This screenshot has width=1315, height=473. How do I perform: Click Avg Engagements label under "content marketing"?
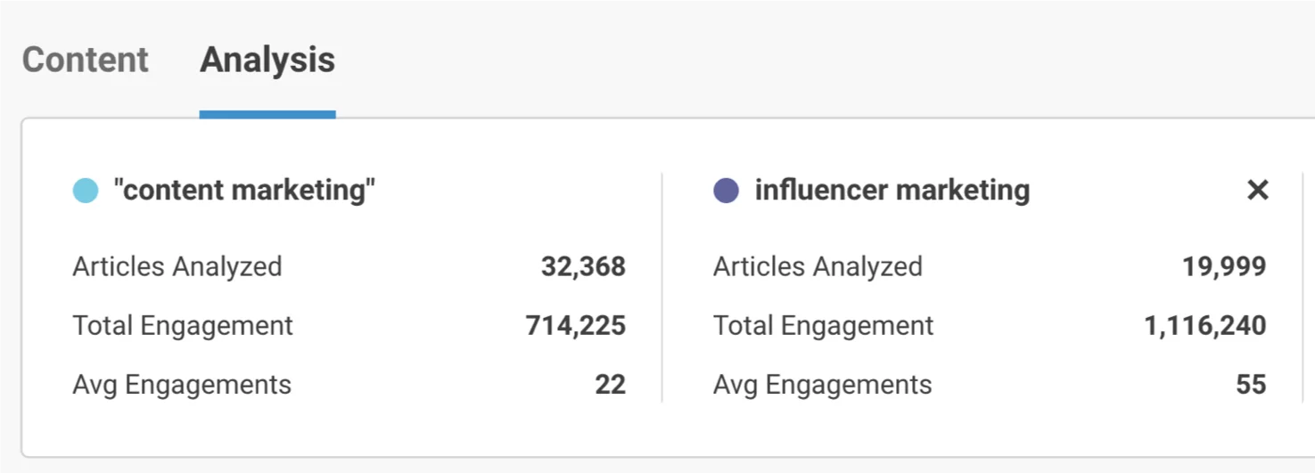coord(182,384)
